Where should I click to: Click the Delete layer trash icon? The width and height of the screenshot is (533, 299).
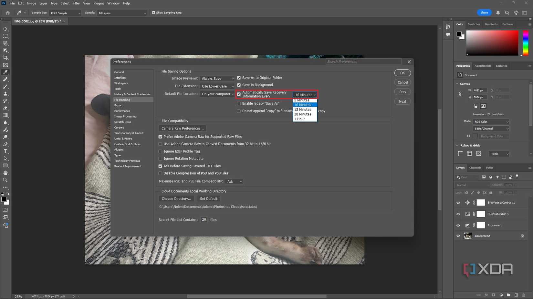pyautogui.click(x=523, y=295)
